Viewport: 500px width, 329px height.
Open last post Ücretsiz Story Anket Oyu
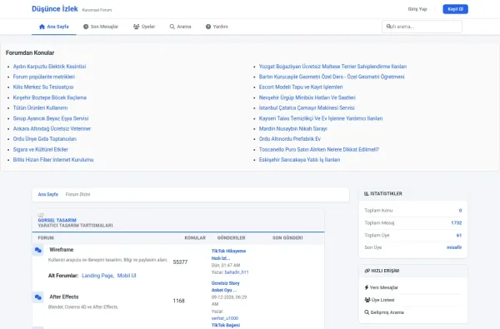click(x=225, y=287)
